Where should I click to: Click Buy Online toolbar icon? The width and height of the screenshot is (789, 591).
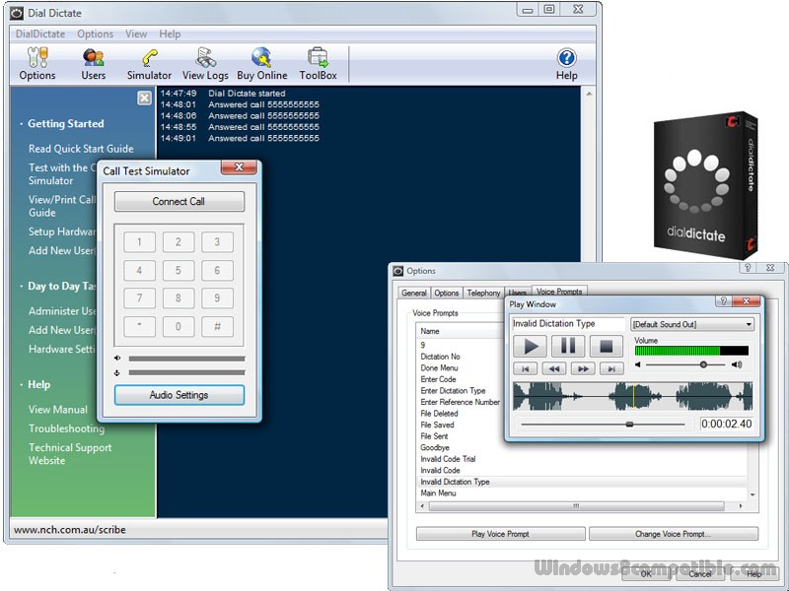261,64
